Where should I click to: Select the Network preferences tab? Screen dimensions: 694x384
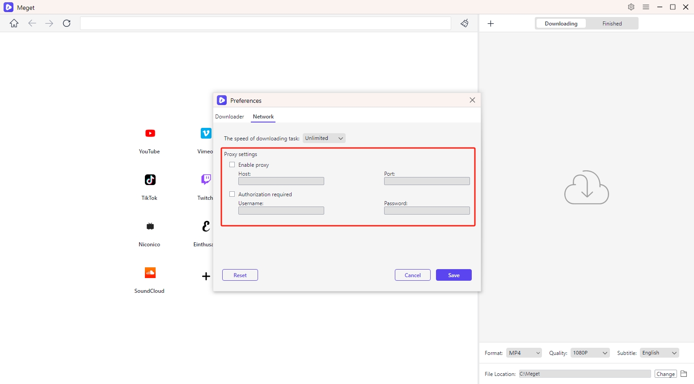(263, 117)
